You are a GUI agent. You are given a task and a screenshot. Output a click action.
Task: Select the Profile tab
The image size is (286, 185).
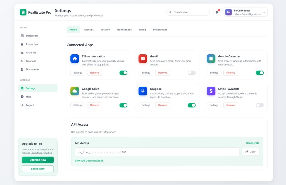pos(73,30)
